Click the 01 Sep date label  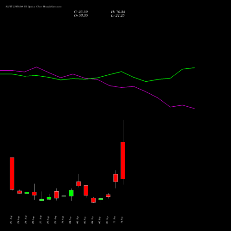pyautogui.click(x=70, y=219)
